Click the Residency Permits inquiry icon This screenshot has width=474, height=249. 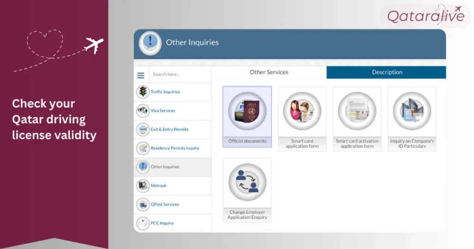[143, 148]
